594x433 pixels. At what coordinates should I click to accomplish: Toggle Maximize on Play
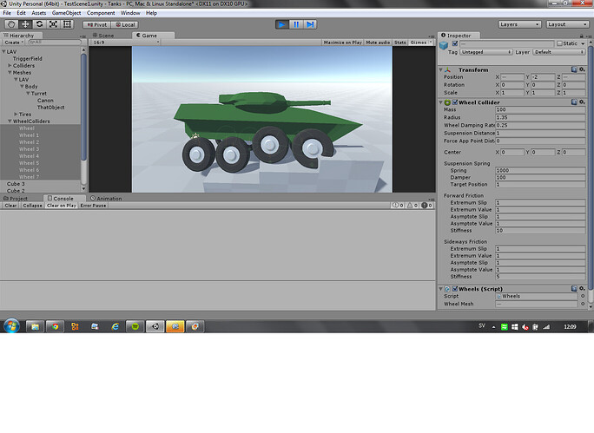click(343, 42)
